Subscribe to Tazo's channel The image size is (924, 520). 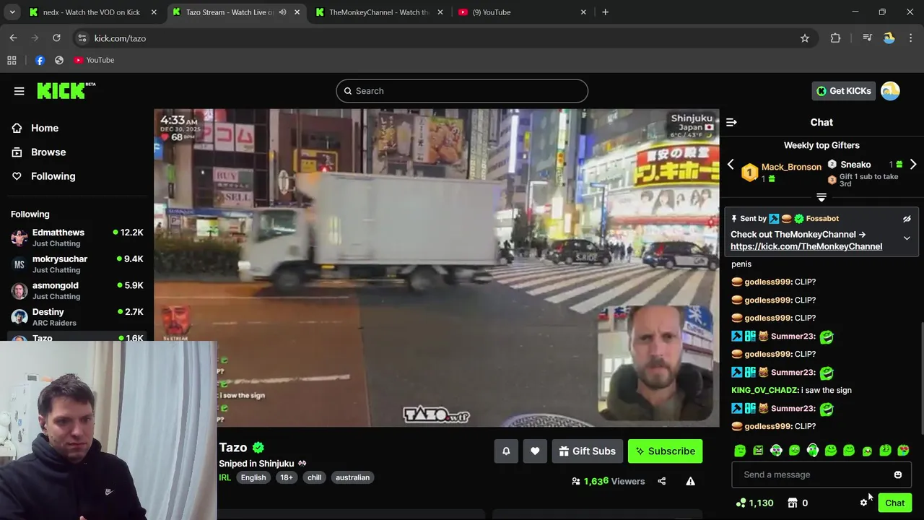pos(665,451)
